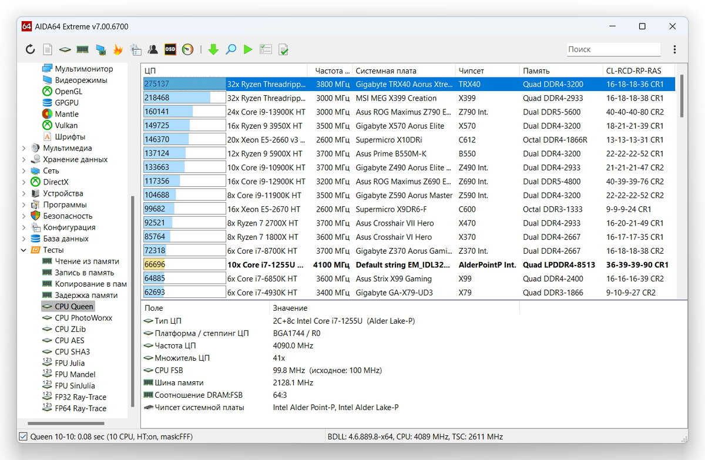Open Чтение из памяти test
This screenshot has height=460, width=705.
click(x=87, y=261)
